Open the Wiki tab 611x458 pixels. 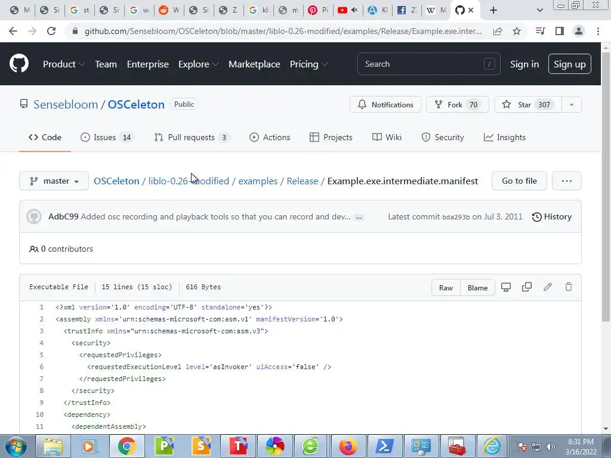pos(387,138)
